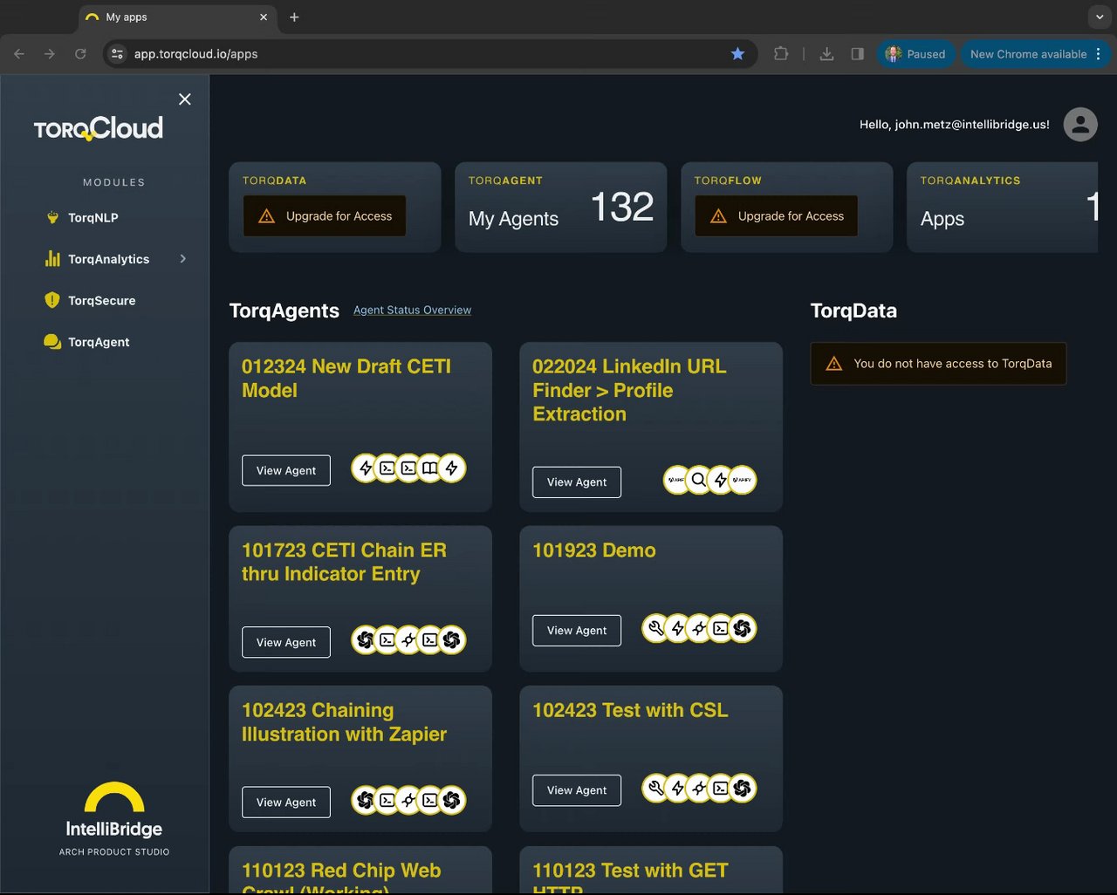Open the TorqAnalytics module

(x=109, y=259)
